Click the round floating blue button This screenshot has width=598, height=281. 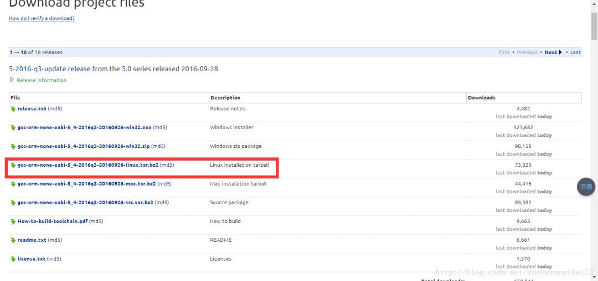click(x=586, y=187)
